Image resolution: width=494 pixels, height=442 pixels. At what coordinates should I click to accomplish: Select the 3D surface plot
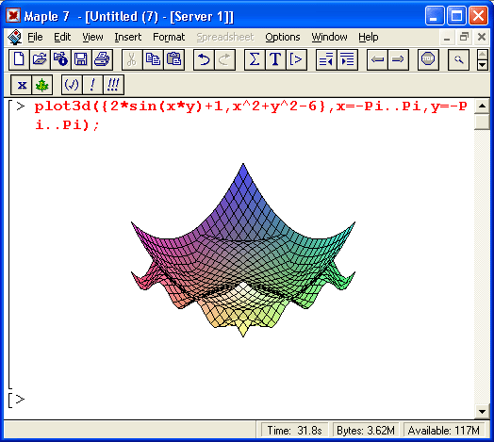tap(243, 250)
